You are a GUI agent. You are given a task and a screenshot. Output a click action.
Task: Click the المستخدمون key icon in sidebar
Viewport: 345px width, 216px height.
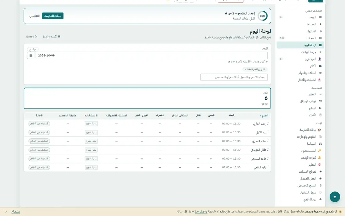[320, 151]
